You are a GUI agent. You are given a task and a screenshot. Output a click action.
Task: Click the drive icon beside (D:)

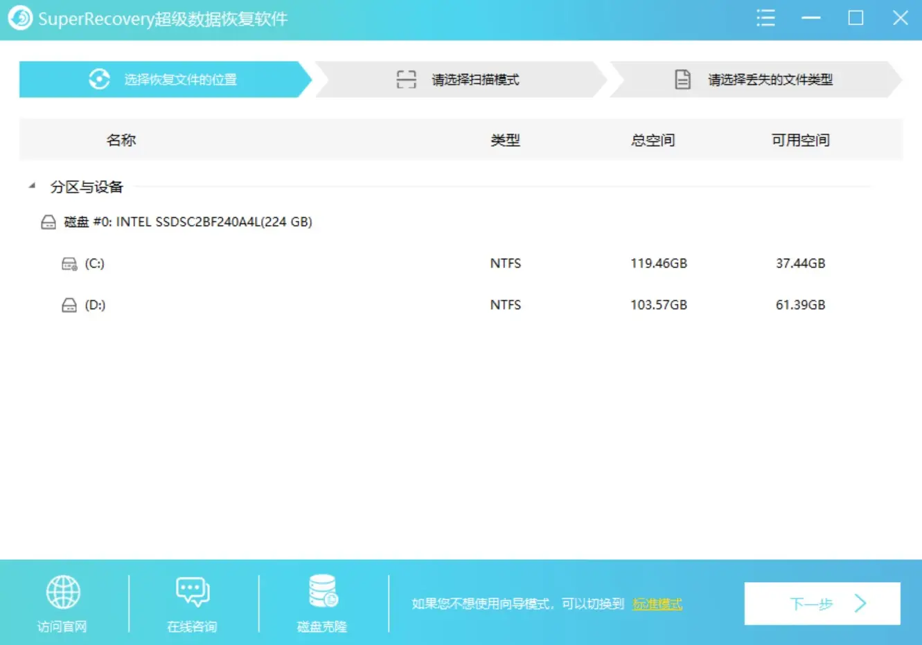pyautogui.click(x=69, y=305)
